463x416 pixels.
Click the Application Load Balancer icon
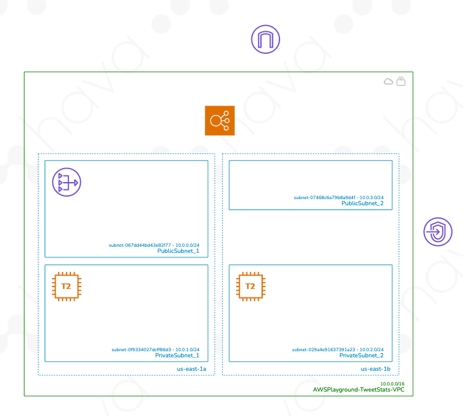[x=220, y=120]
